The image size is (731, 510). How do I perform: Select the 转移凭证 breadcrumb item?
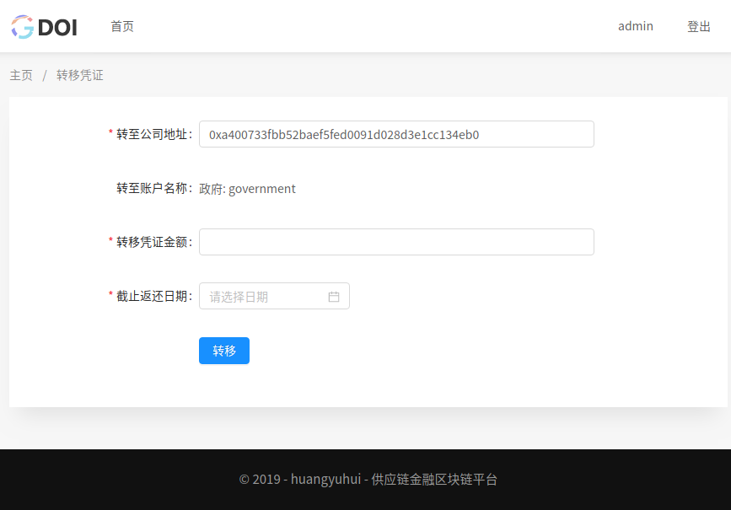point(80,75)
